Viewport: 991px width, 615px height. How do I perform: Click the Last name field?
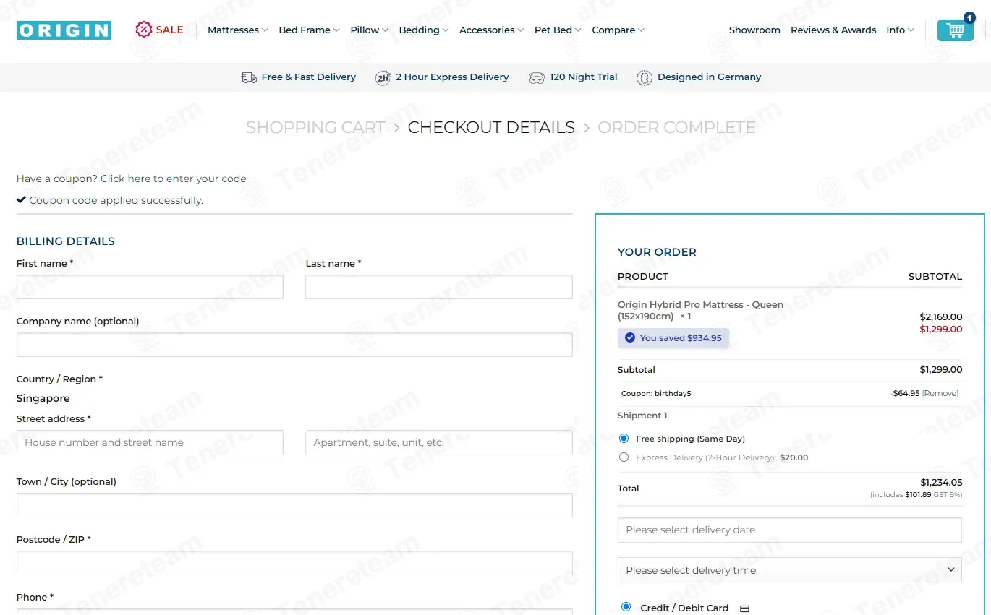pos(439,287)
